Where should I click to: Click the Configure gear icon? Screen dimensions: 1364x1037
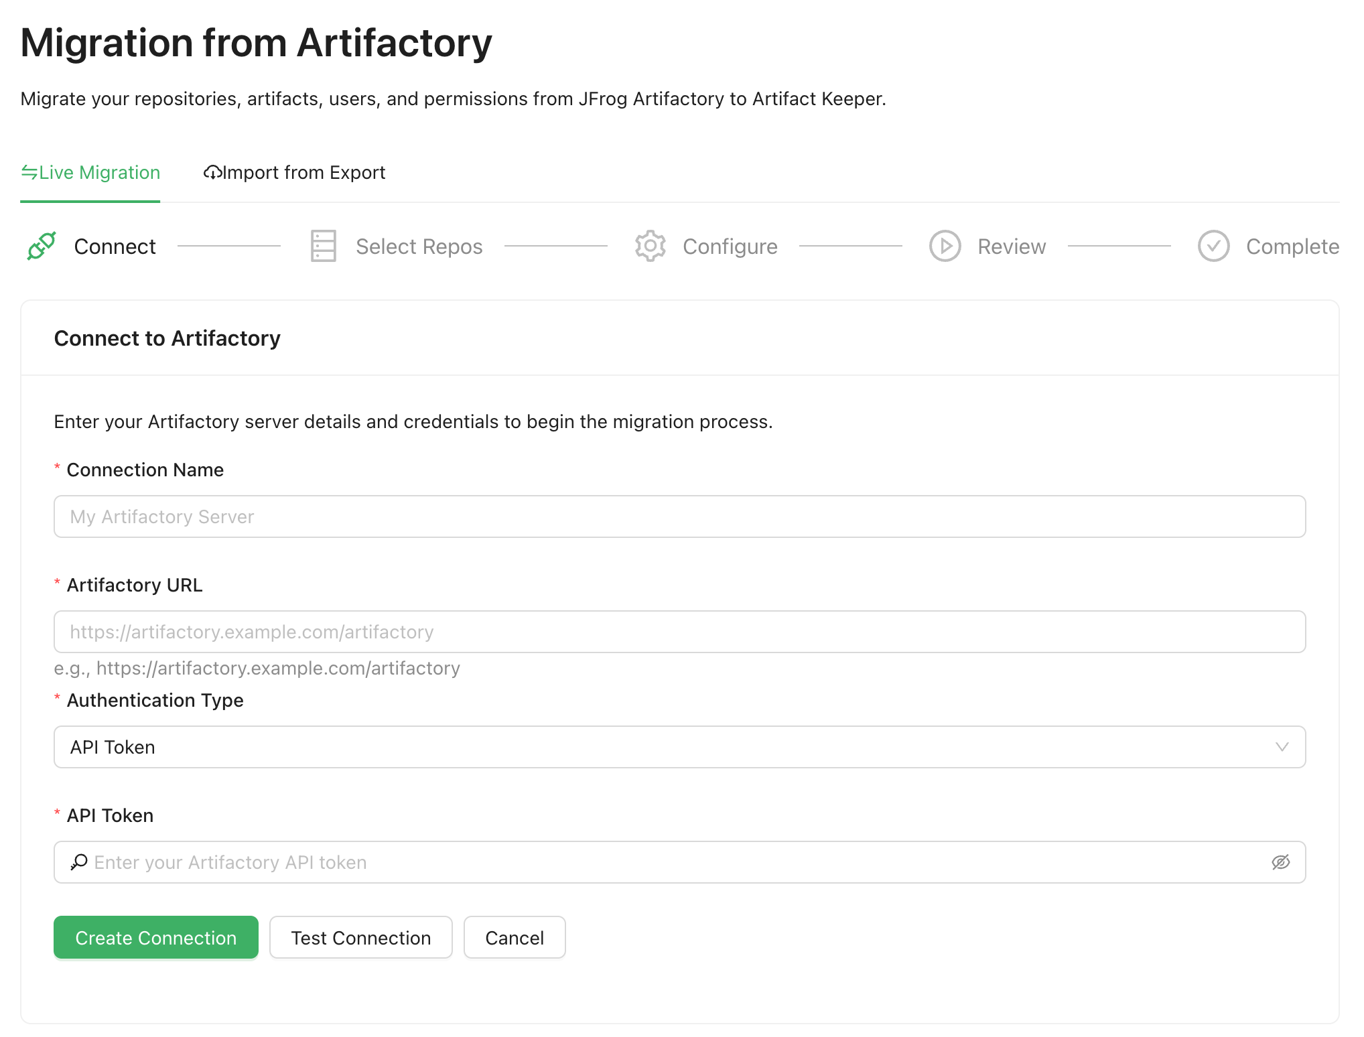pos(649,246)
